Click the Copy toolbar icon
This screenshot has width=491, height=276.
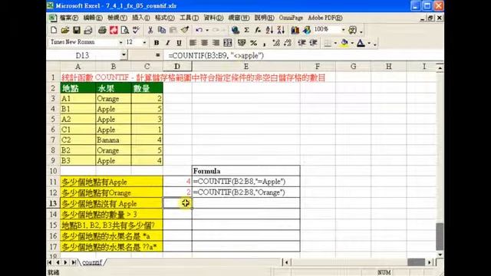[x=162, y=30]
